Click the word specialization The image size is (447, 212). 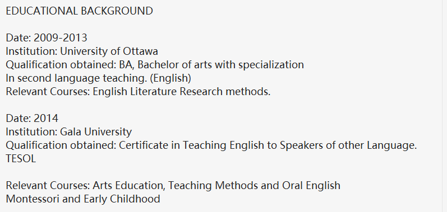pyautogui.click(x=271, y=65)
